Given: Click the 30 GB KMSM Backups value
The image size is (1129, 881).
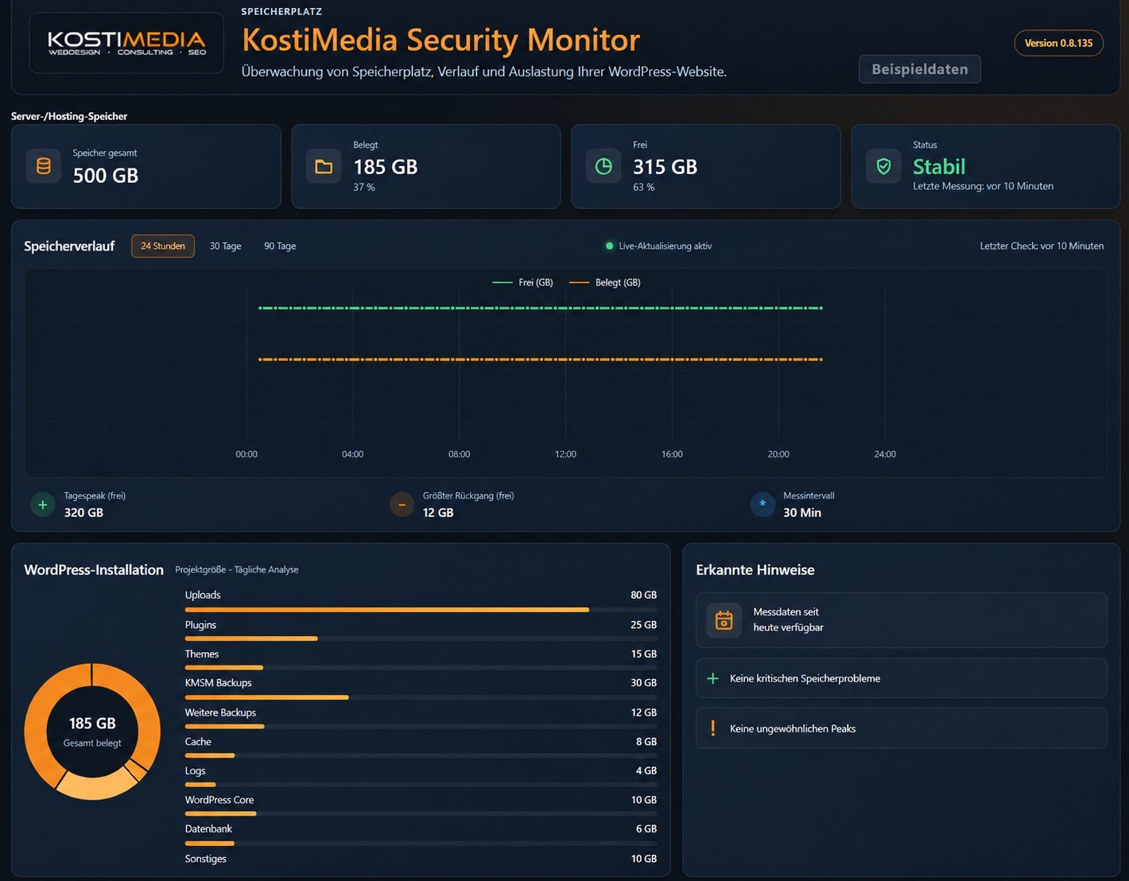Looking at the screenshot, I should pyautogui.click(x=643, y=683).
